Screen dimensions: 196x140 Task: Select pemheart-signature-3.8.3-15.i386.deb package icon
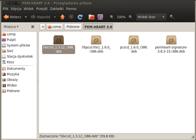click(171, 40)
